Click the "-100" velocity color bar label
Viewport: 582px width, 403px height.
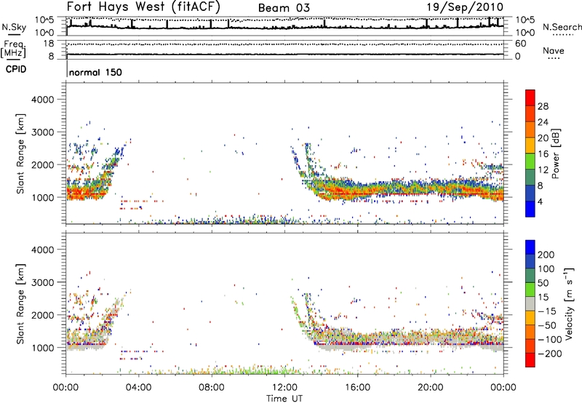click(550, 340)
